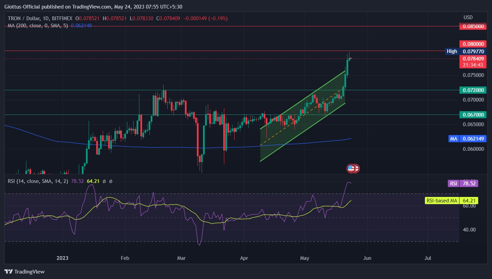The width and height of the screenshot is (492, 279).
Task: Select the 2023 year label on time axis
Action: pyautogui.click(x=62, y=258)
